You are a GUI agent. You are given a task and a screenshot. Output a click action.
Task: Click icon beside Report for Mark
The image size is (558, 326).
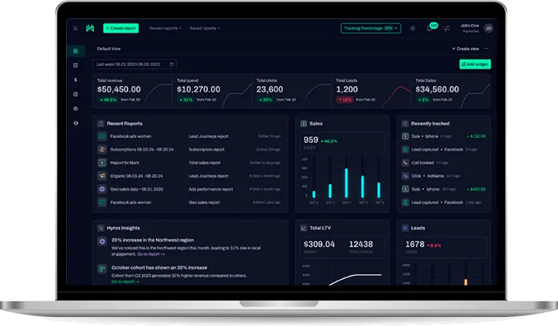click(x=102, y=163)
